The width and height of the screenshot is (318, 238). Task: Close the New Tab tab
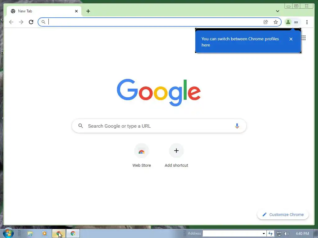pos(76,11)
